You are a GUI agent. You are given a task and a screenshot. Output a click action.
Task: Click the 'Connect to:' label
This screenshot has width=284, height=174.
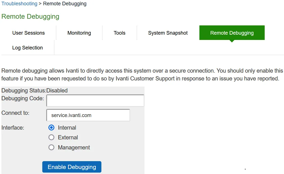click(15, 113)
